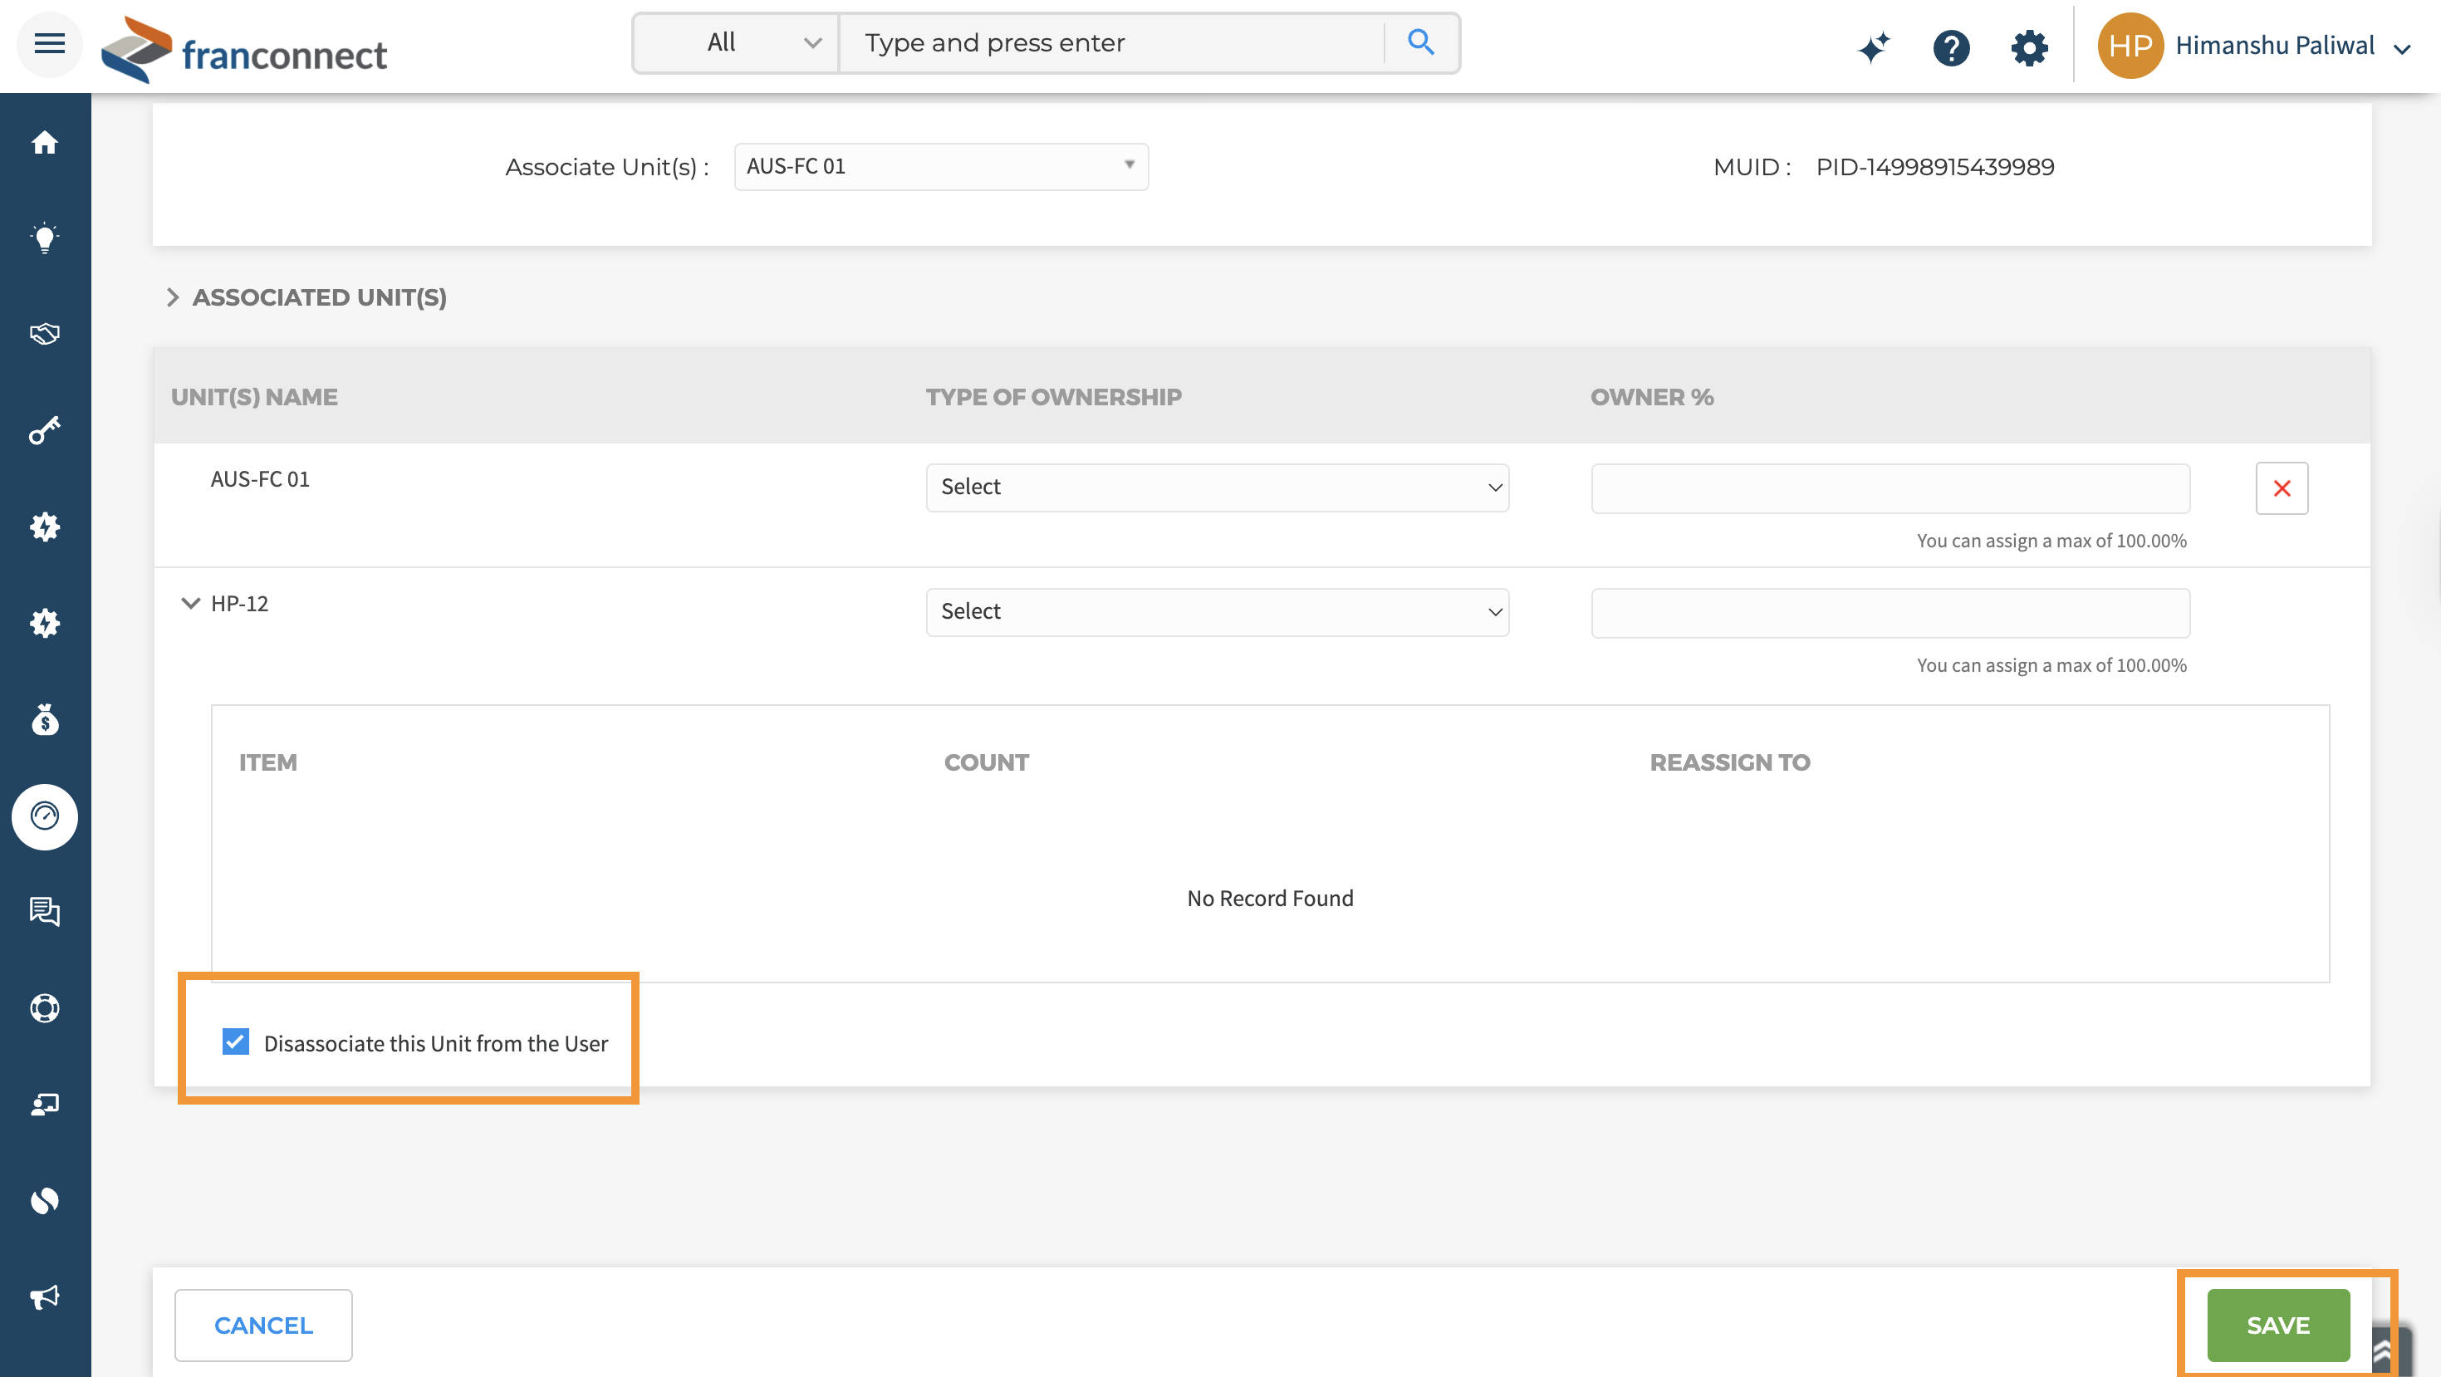Open Type of Ownership select for AUS-FC 01
This screenshot has width=2441, height=1377.
click(1217, 488)
